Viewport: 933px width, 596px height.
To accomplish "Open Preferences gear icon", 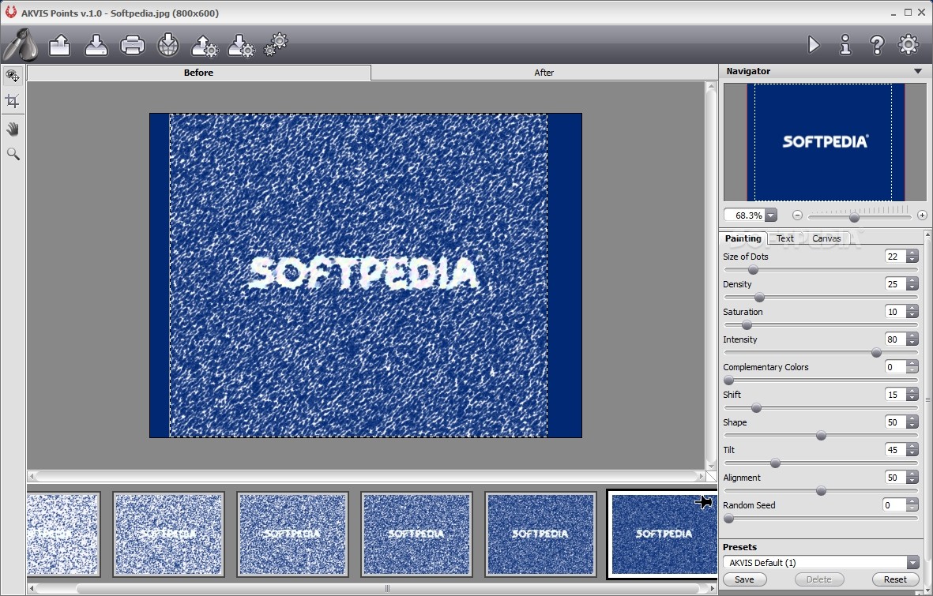I will click(x=908, y=45).
